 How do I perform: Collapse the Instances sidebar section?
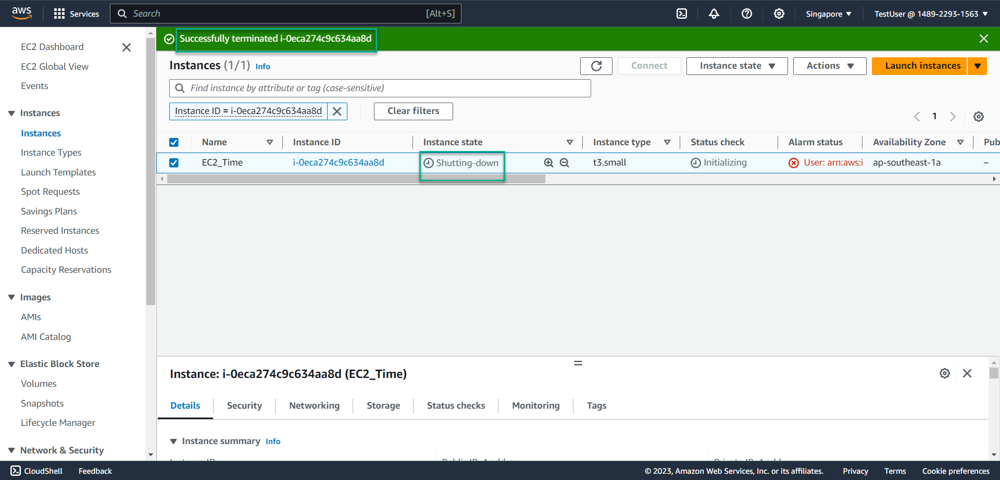click(11, 113)
